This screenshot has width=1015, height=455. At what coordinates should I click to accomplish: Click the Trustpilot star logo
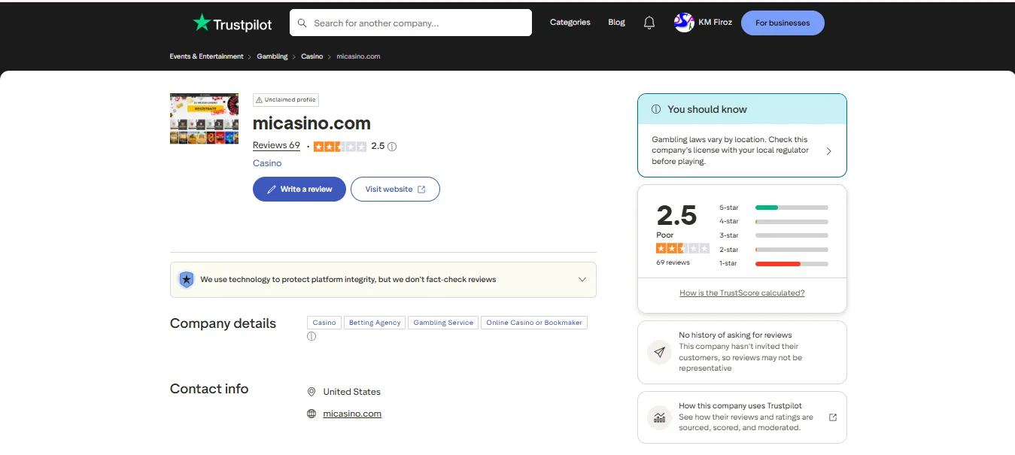pos(202,23)
